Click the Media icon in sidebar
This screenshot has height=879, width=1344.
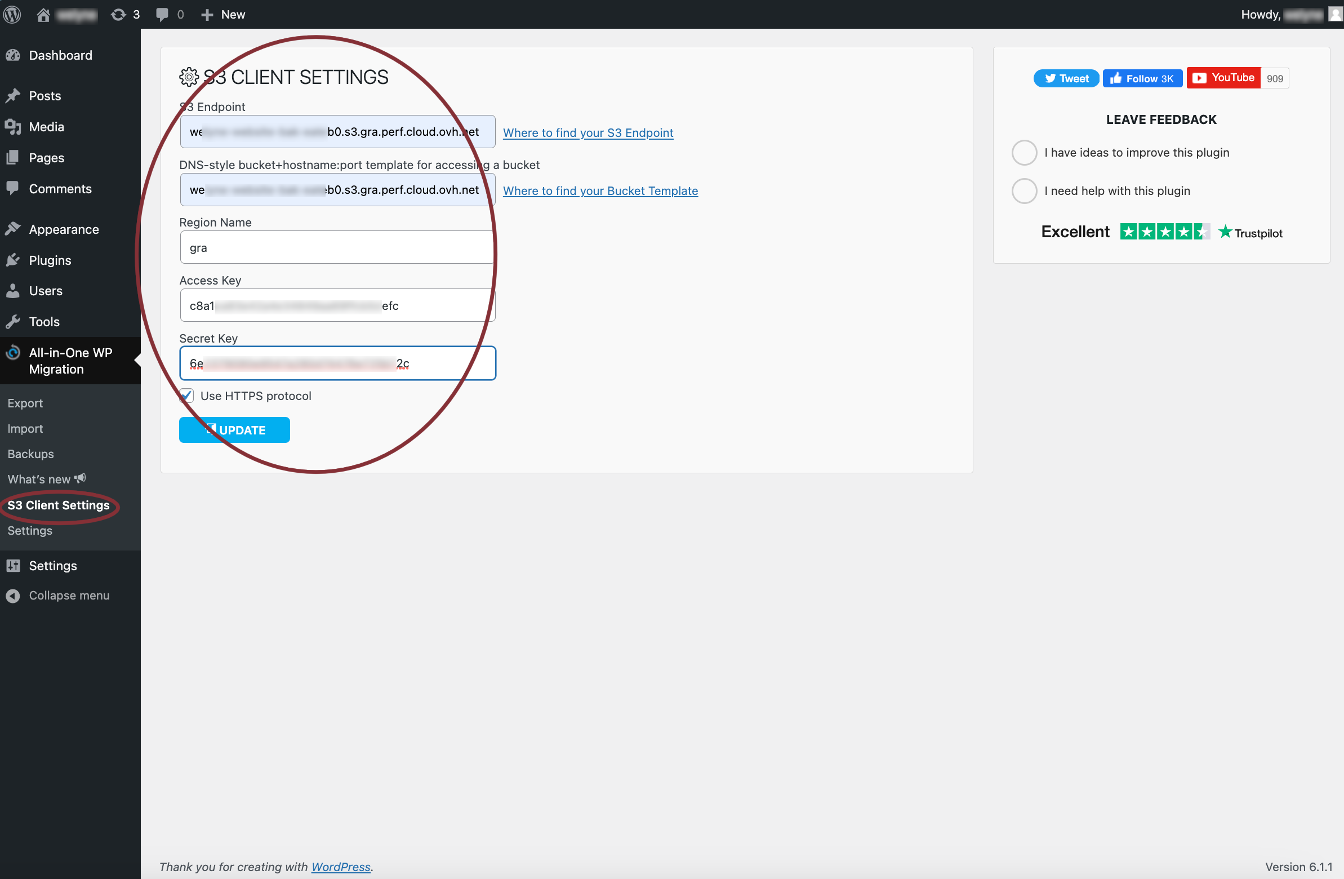coord(13,127)
